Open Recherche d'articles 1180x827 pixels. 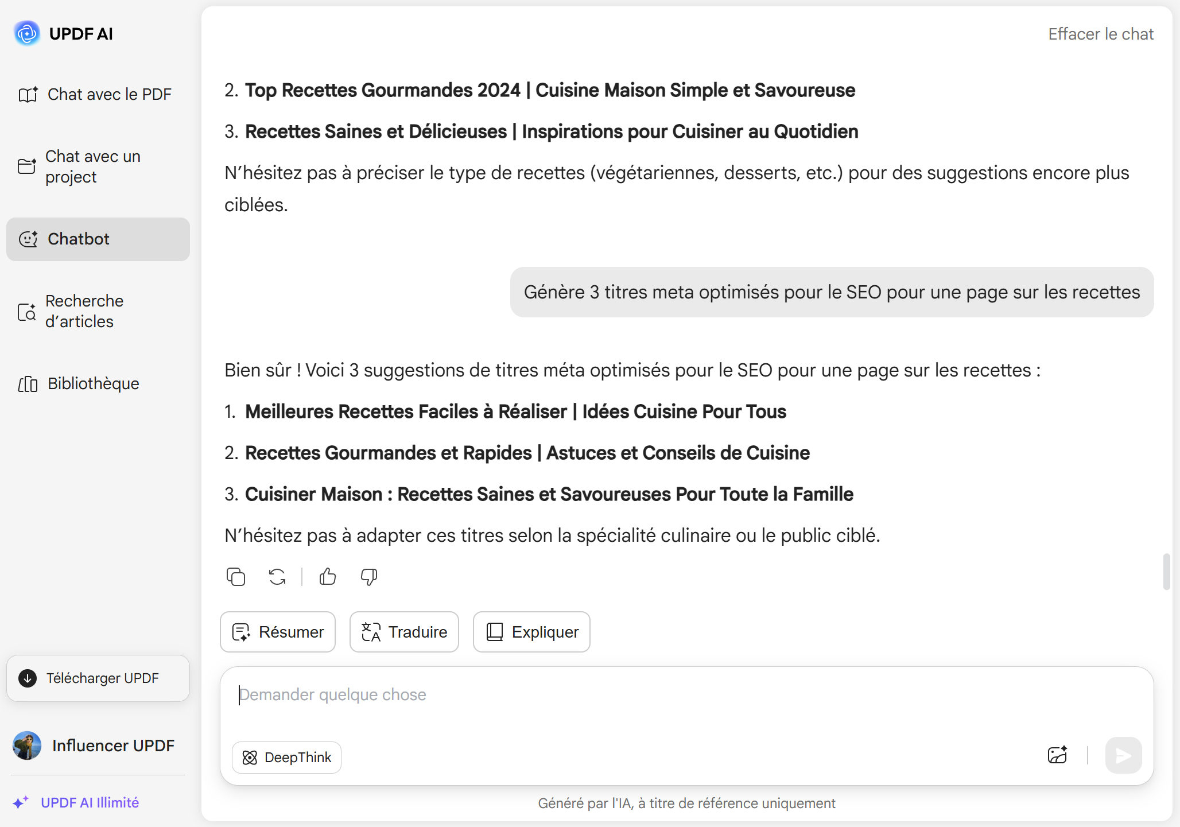(98, 311)
